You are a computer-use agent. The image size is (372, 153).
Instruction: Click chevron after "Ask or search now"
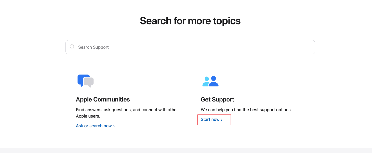[x=114, y=126]
